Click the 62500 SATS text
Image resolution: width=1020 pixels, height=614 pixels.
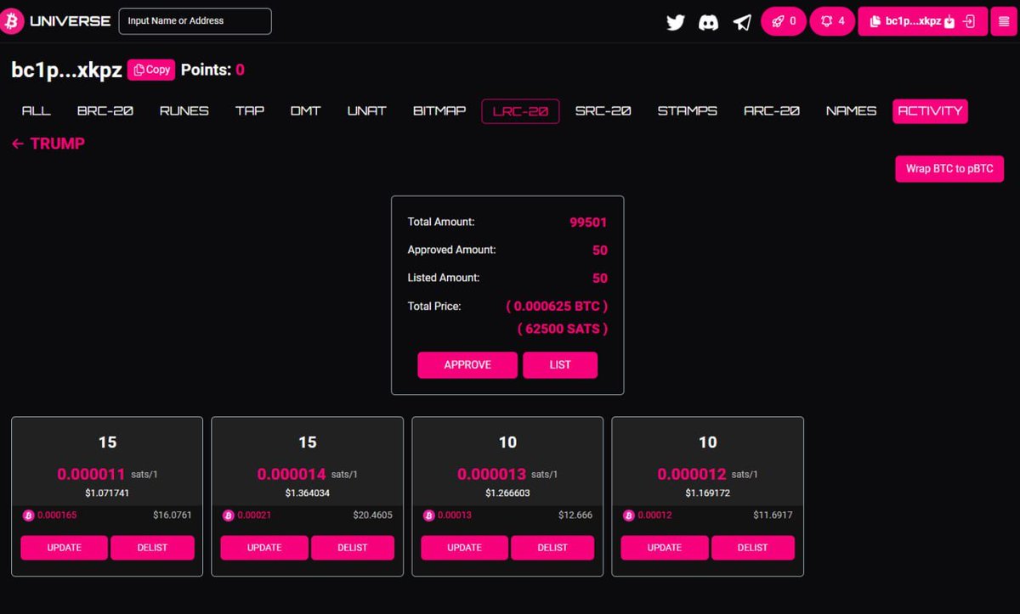point(563,329)
